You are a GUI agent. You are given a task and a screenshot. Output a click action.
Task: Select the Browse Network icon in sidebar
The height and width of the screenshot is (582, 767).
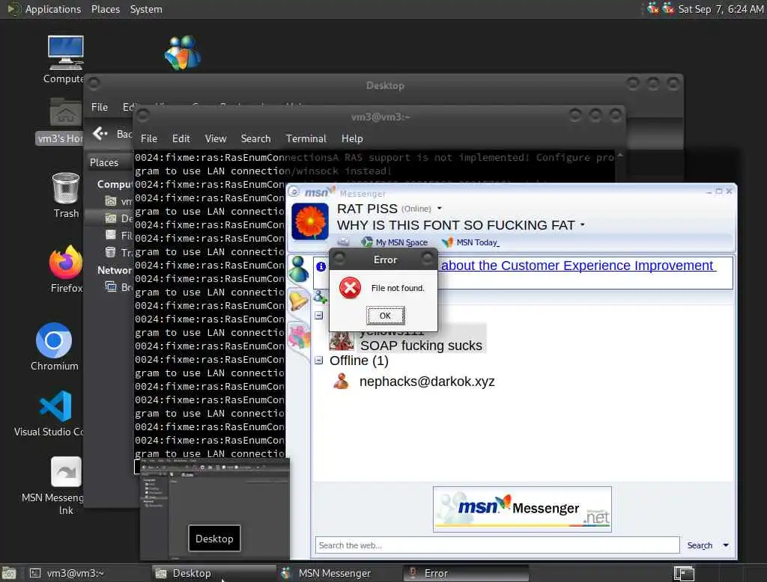pyautogui.click(x=111, y=287)
